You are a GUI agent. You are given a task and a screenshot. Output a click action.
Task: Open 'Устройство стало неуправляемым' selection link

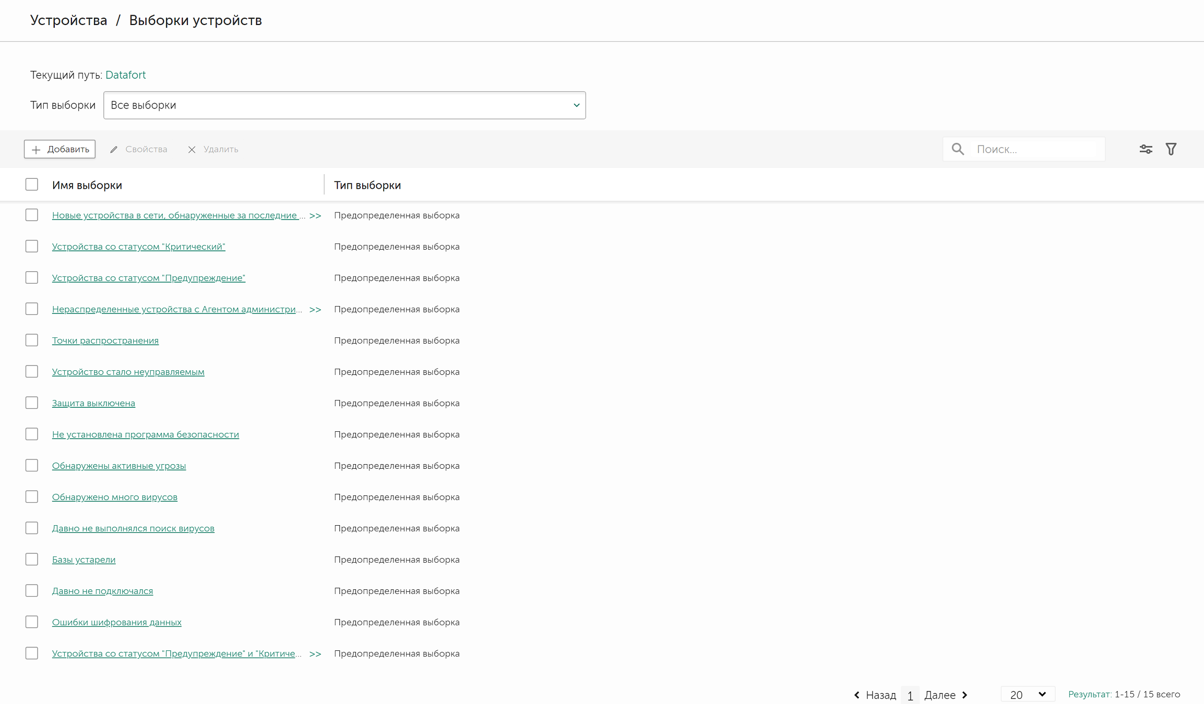(x=128, y=372)
